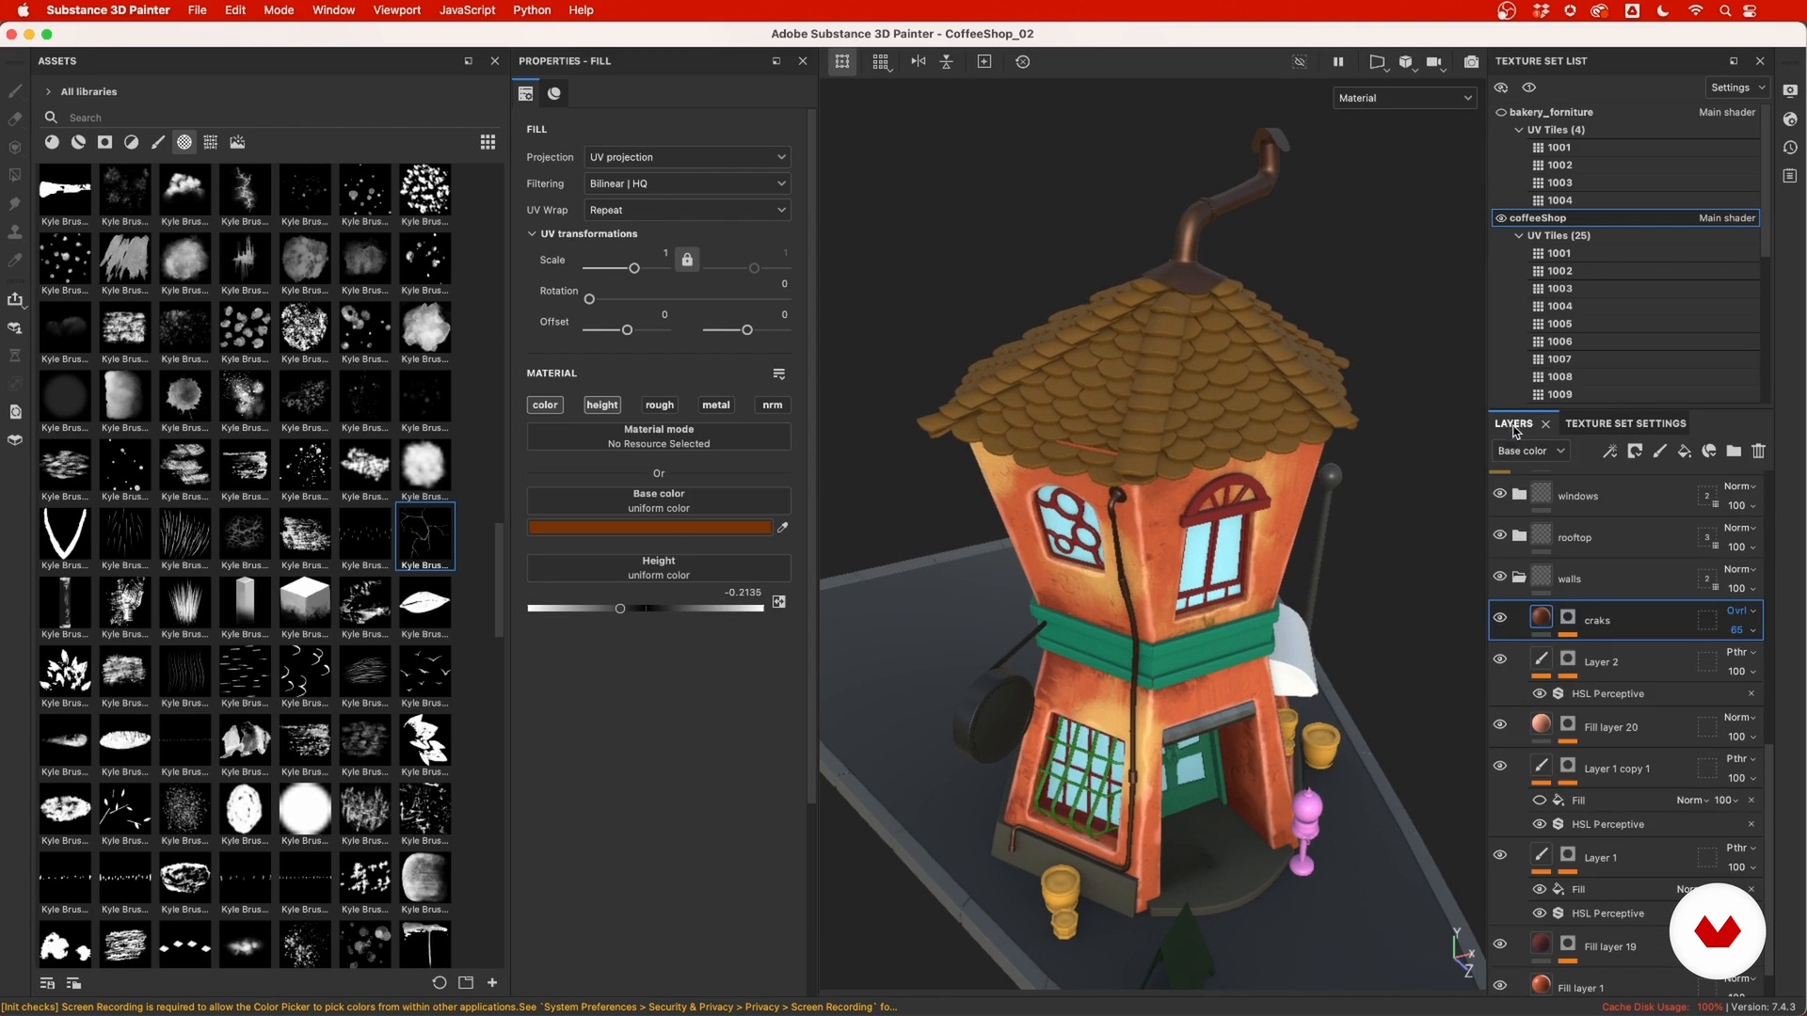Filter assets by alphas icon
Image resolution: width=1807 pixels, height=1016 pixels.
pyautogui.click(x=184, y=142)
